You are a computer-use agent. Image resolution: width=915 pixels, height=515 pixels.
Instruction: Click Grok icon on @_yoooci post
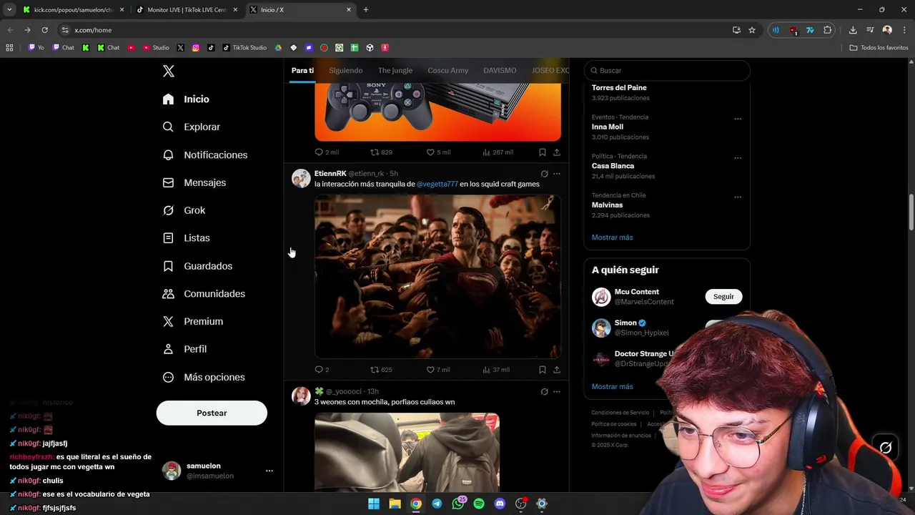click(544, 391)
